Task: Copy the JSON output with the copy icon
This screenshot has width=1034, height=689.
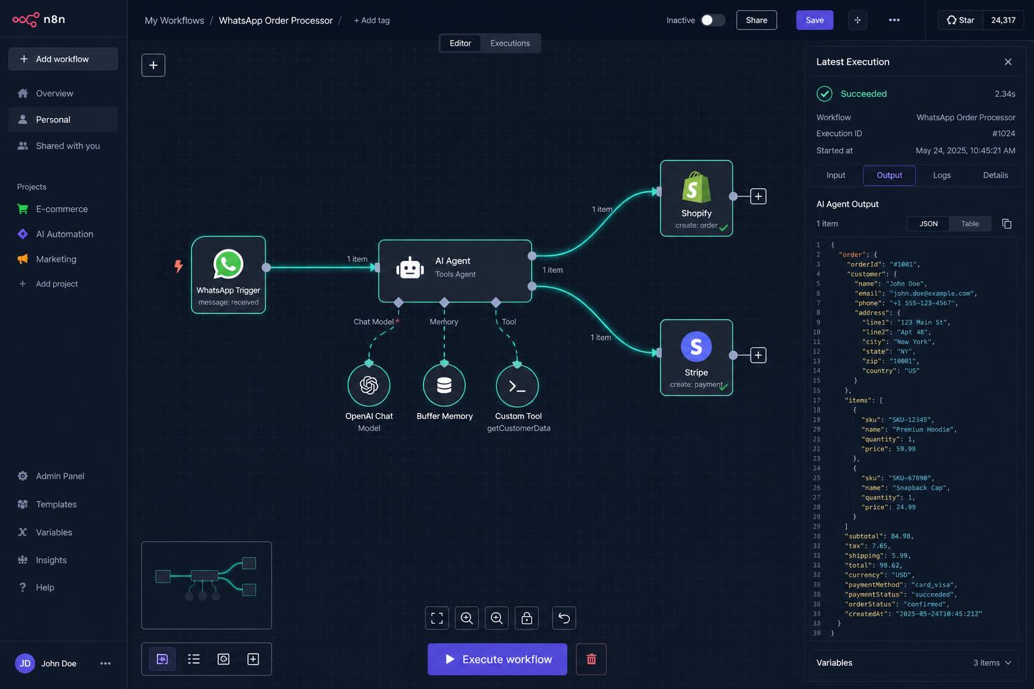Action: 1006,224
